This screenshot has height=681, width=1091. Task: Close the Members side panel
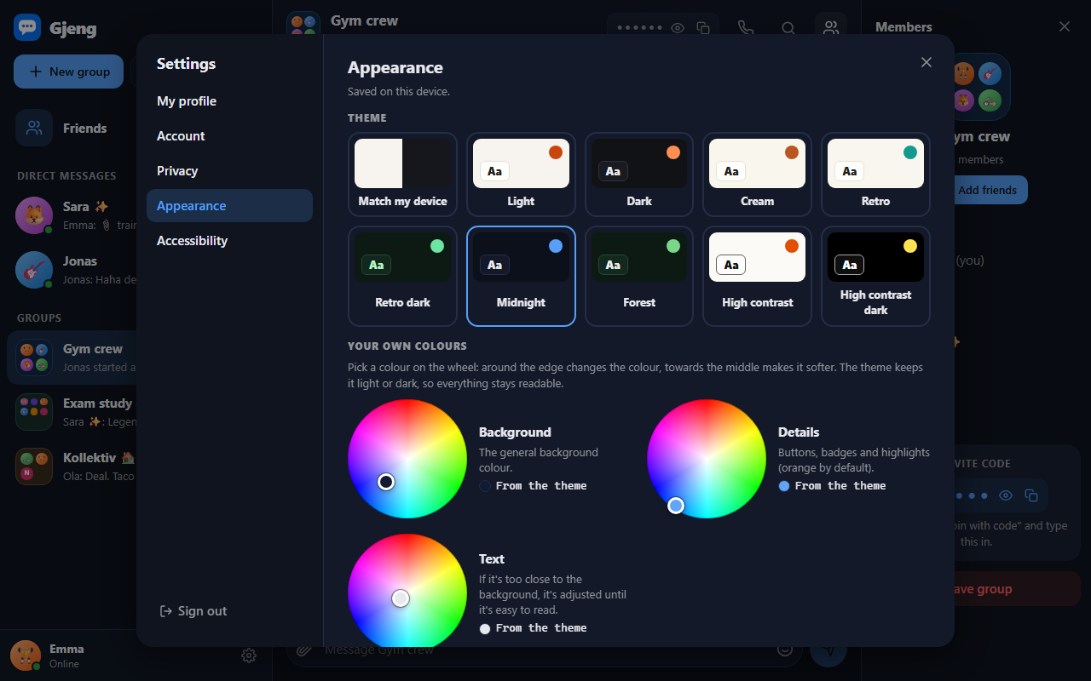(1065, 26)
